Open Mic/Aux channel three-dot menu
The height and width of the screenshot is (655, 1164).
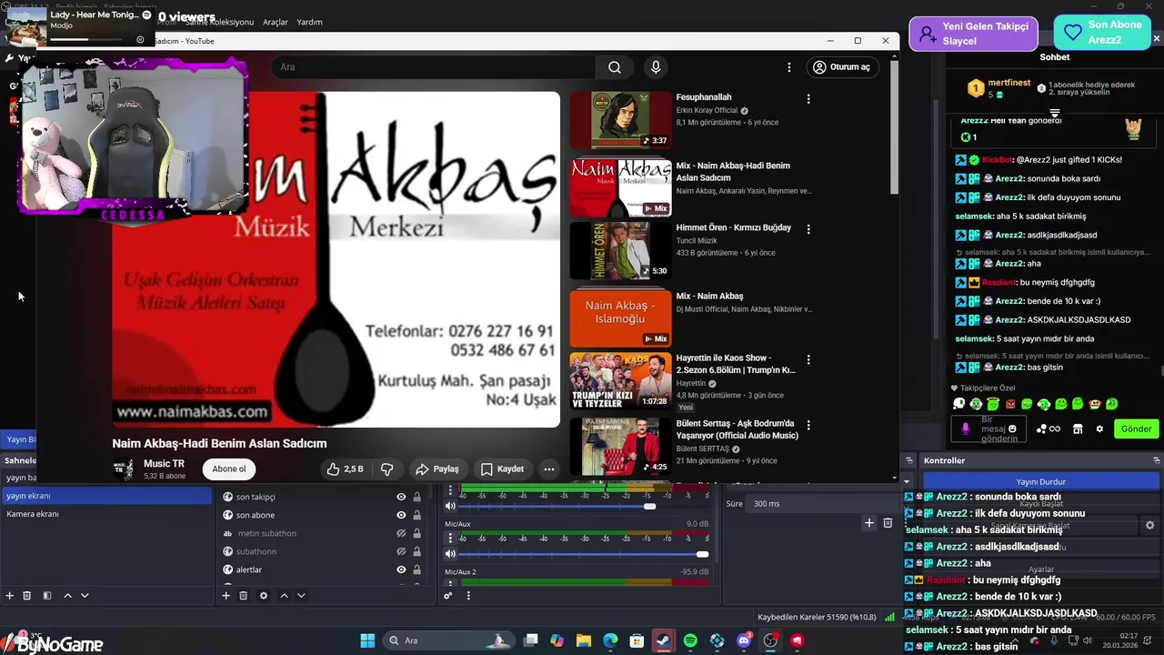click(x=450, y=539)
